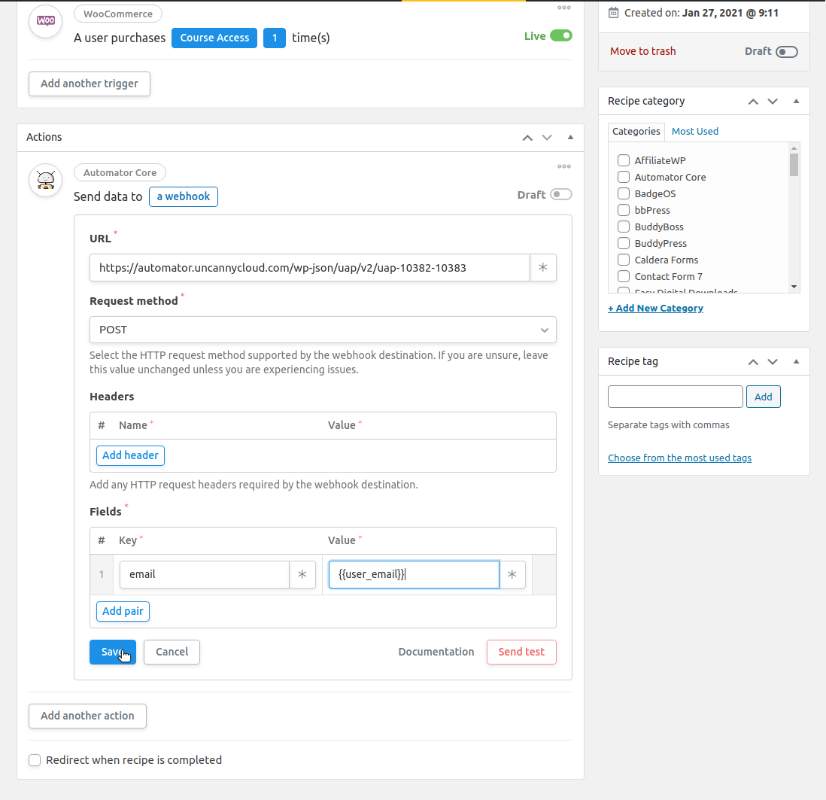Click the number 1 times token
Viewport: 826px width, 800px height.
point(275,38)
